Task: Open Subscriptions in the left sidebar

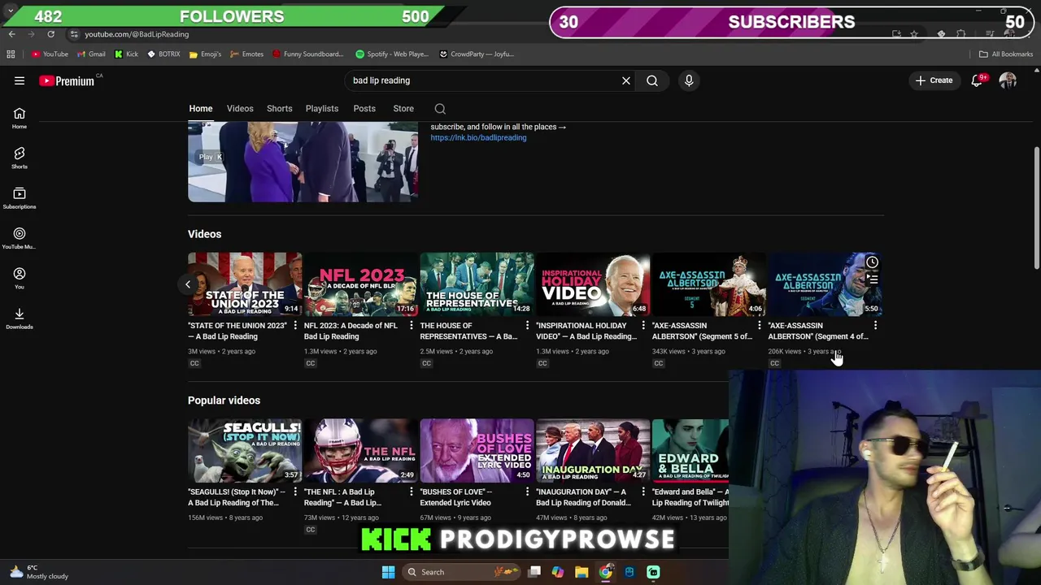Action: click(20, 198)
